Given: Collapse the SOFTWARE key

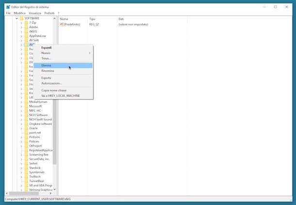Looking at the screenshot, I should coord(17,18).
